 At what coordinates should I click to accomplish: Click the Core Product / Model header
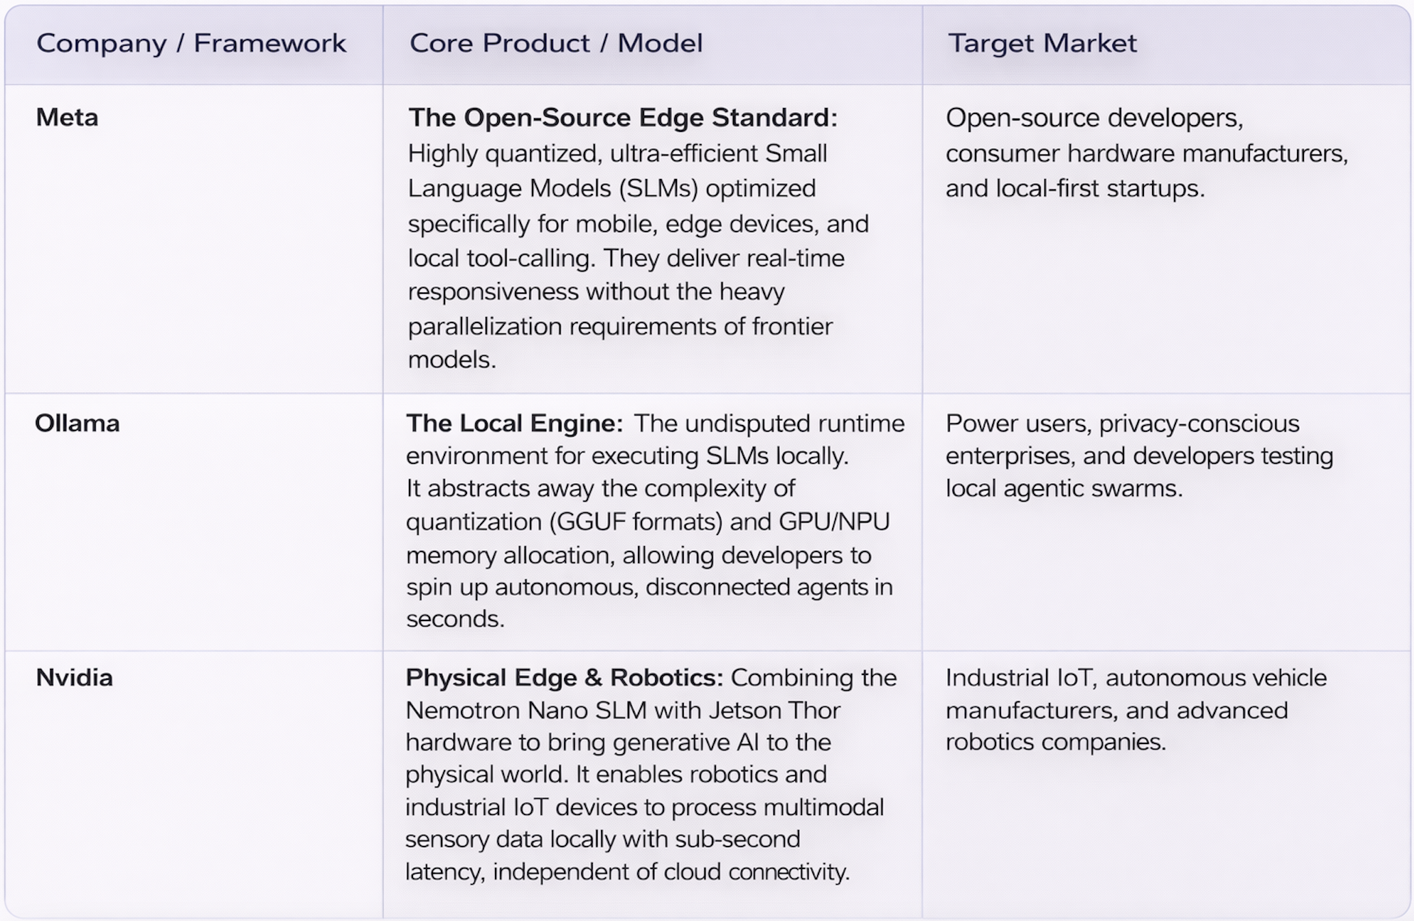pyautogui.click(x=555, y=44)
